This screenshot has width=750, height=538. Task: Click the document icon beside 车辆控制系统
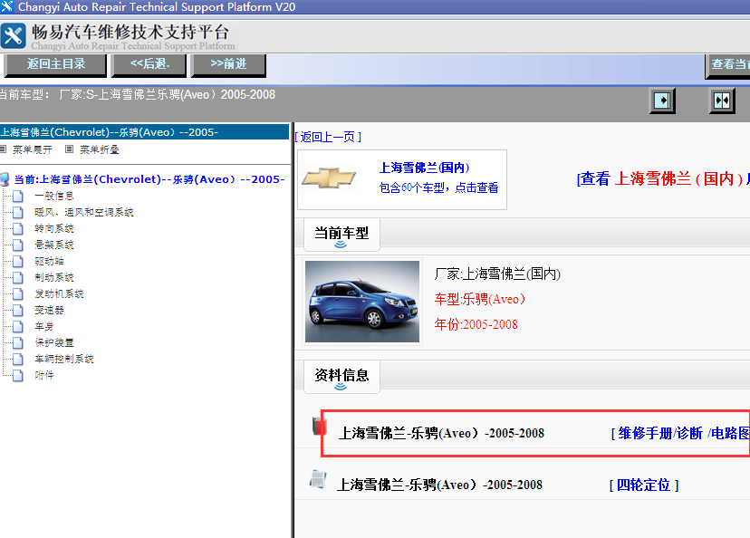coord(18,359)
